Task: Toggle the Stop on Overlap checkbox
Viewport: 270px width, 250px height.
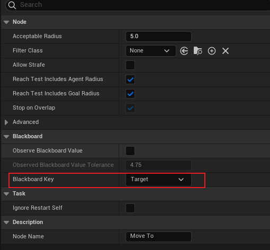Action: [x=130, y=108]
